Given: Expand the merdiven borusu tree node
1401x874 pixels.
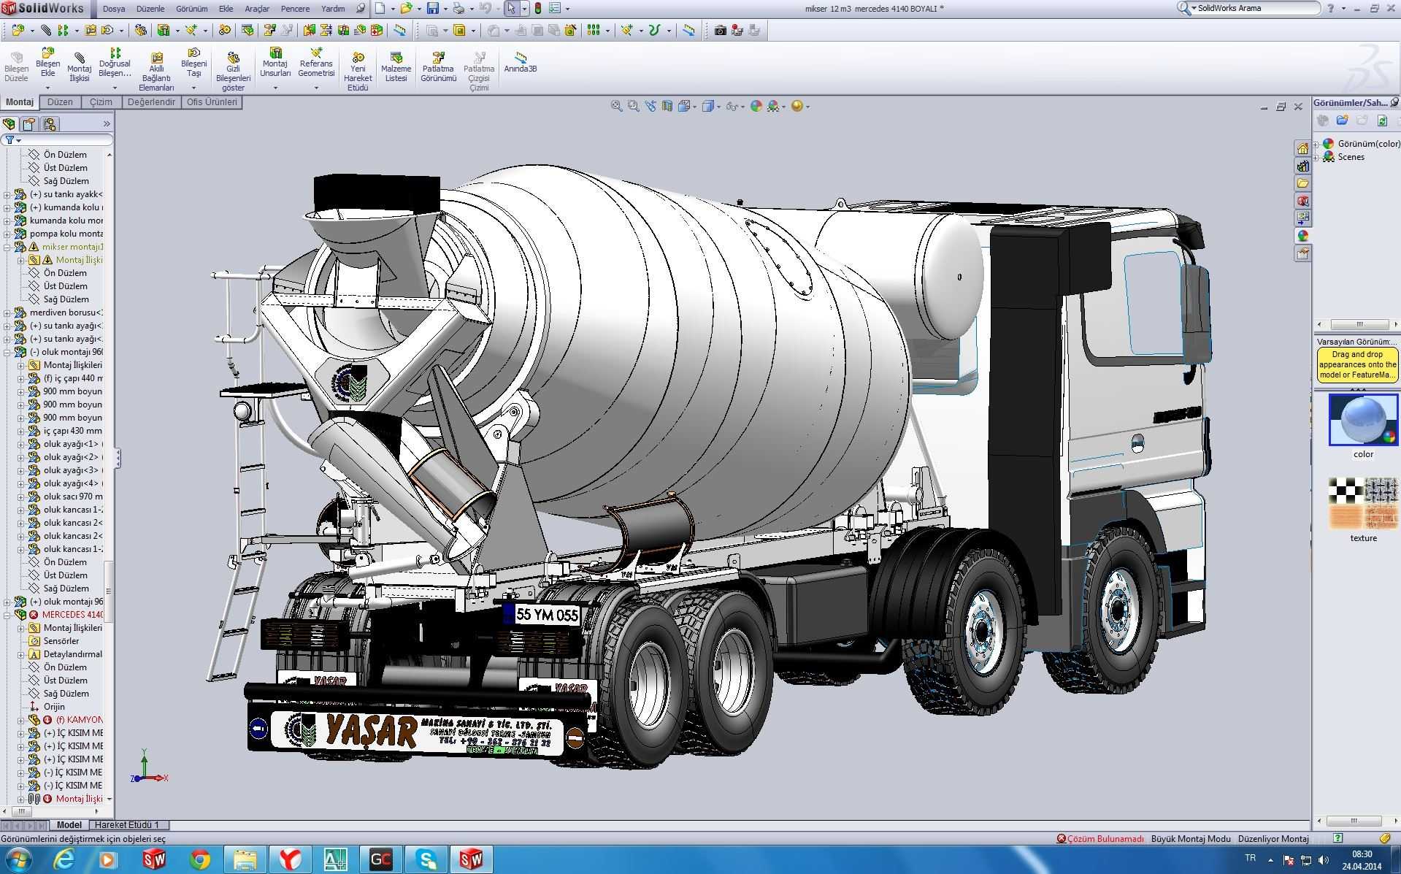Looking at the screenshot, I should (7, 313).
